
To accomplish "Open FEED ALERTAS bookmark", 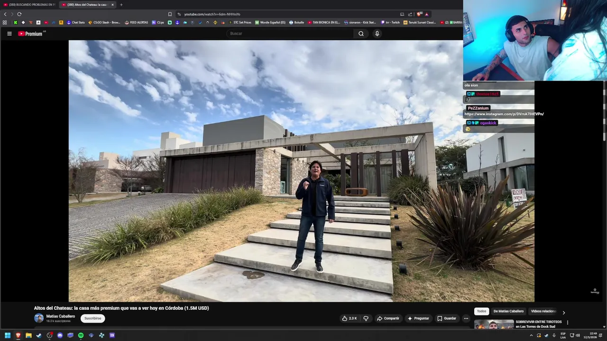I will tap(137, 22).
